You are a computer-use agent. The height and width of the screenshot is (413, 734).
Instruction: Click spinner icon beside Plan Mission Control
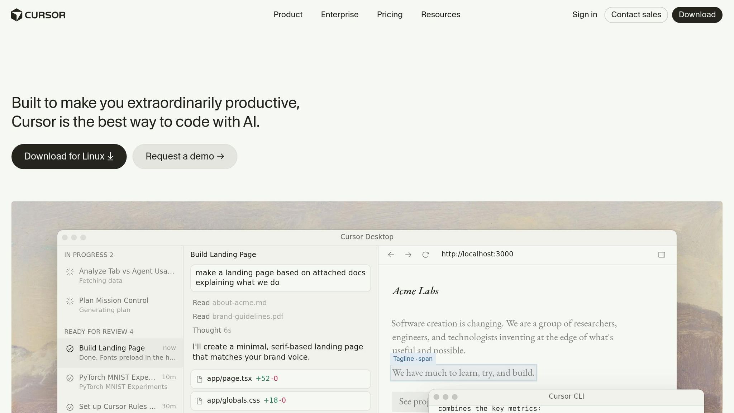pos(70,301)
